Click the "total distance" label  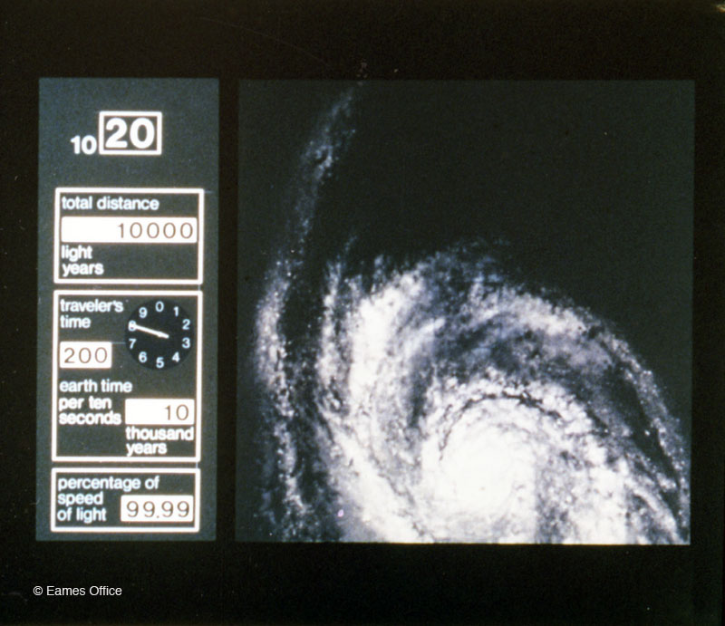(110, 204)
